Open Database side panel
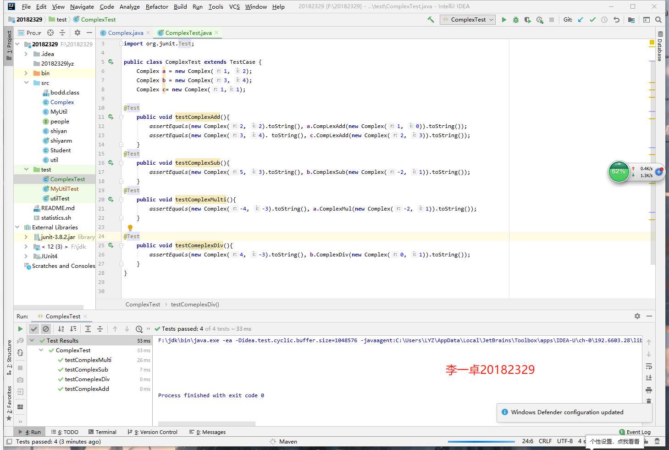 tap(660, 46)
